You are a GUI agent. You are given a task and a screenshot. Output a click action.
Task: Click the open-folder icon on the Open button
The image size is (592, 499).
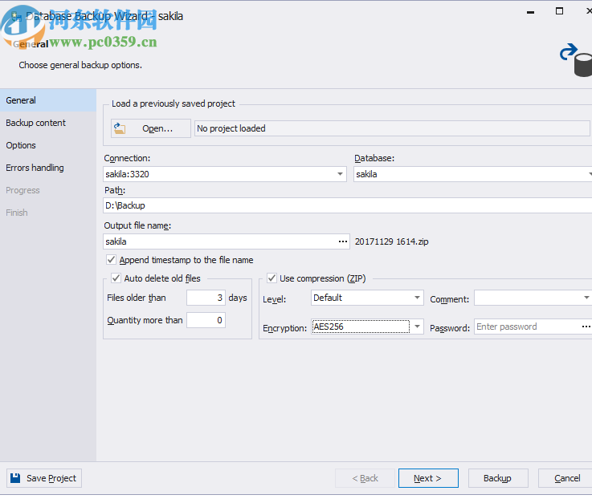point(120,128)
